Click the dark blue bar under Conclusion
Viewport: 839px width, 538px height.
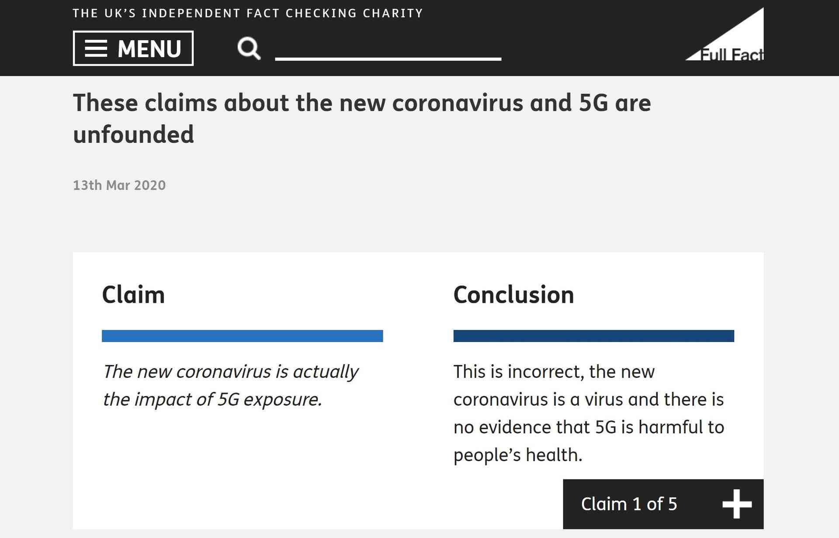tap(593, 336)
